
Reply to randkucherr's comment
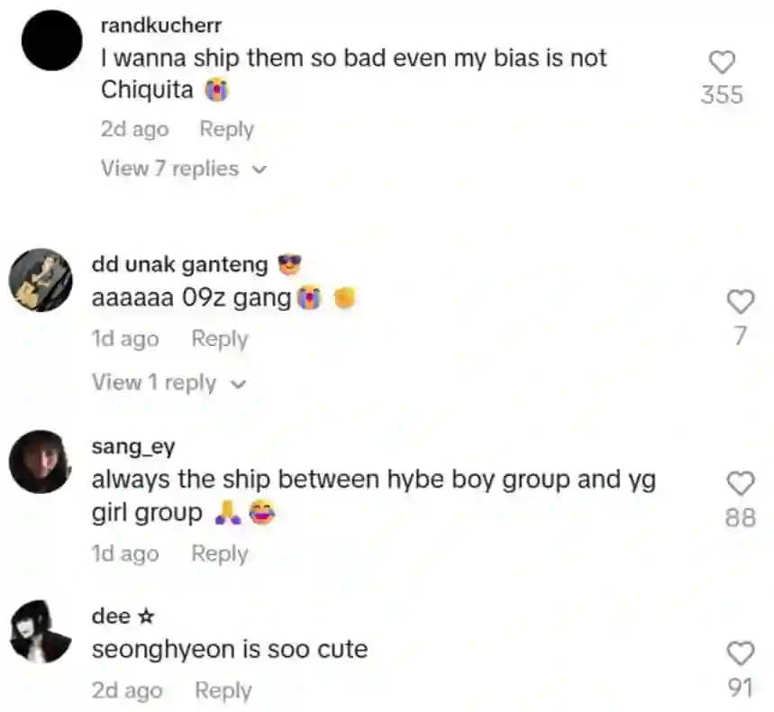226,130
